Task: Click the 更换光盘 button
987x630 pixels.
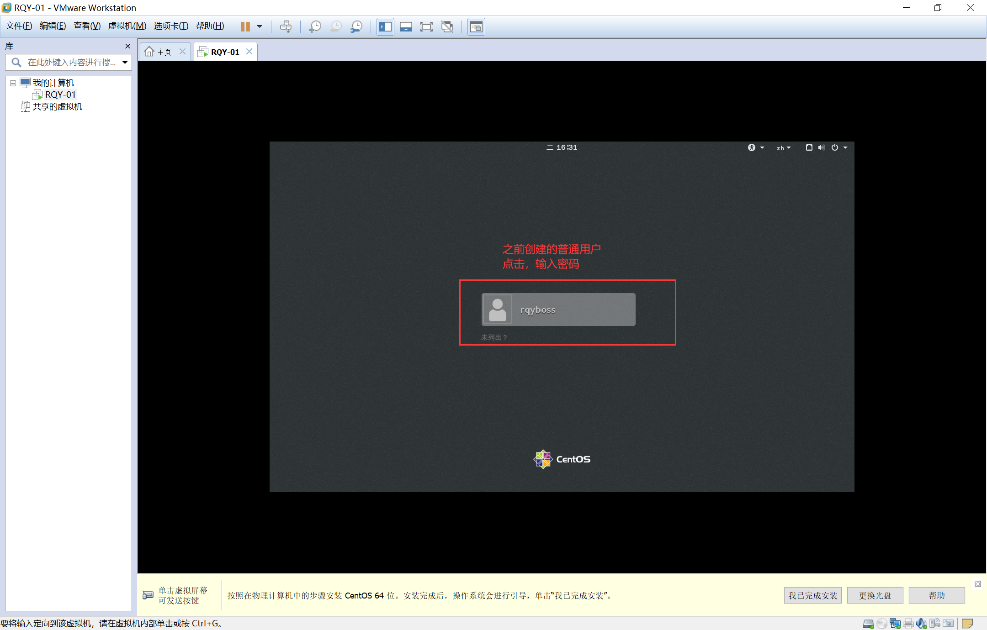Action: coord(875,595)
